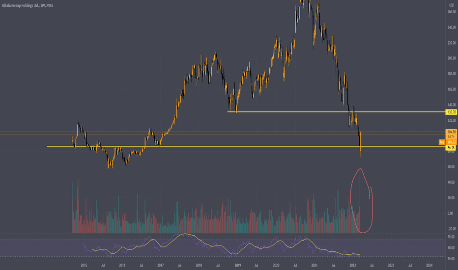
Task: Click the 101.72 pre-market price label
Action: [452, 142]
